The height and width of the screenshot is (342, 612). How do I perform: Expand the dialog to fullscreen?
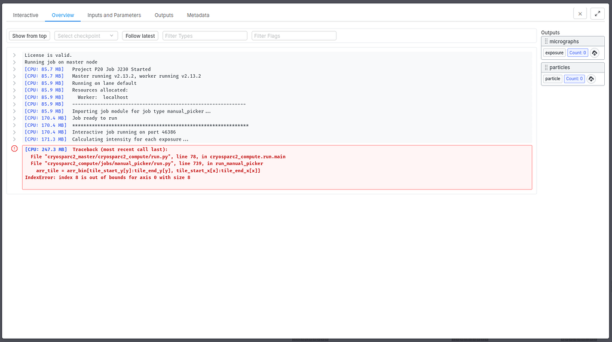597,14
